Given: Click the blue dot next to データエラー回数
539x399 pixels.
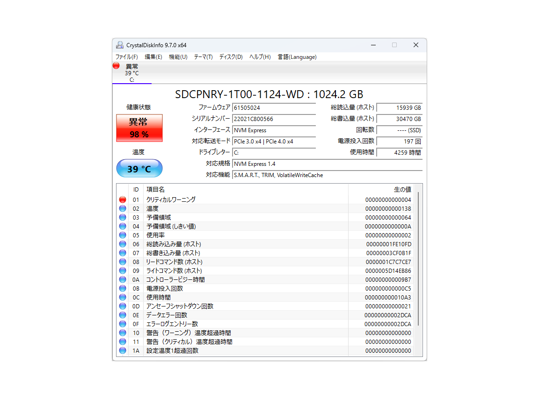Looking at the screenshot, I should 122,315.
